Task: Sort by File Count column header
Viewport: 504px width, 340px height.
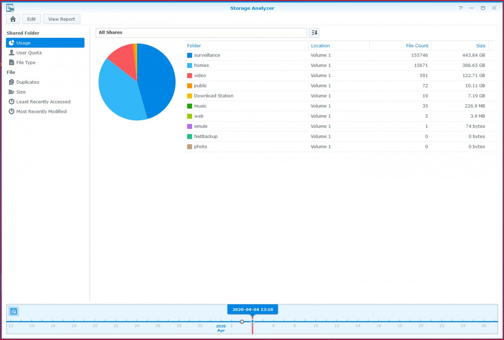Action: [x=400, y=46]
